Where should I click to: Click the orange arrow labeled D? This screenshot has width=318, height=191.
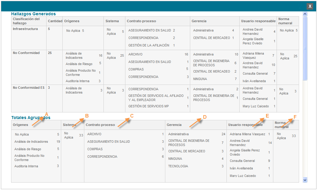(196, 122)
